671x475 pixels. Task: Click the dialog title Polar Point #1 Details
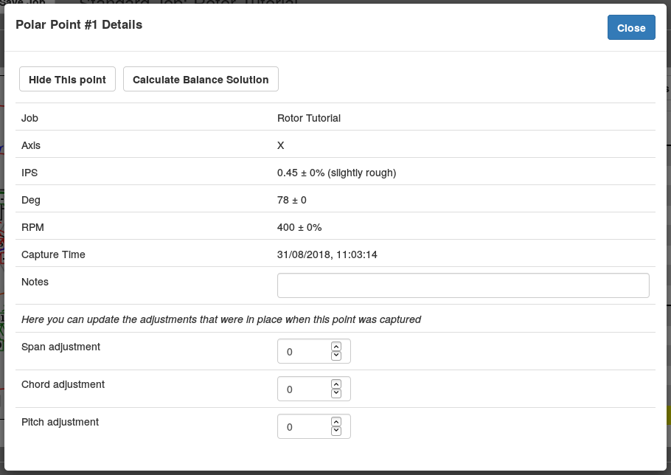(79, 25)
